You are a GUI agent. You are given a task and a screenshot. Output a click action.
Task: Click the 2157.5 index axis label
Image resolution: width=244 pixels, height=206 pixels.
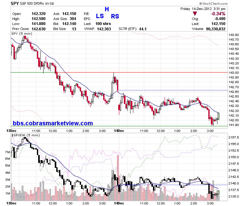(x=234, y=138)
